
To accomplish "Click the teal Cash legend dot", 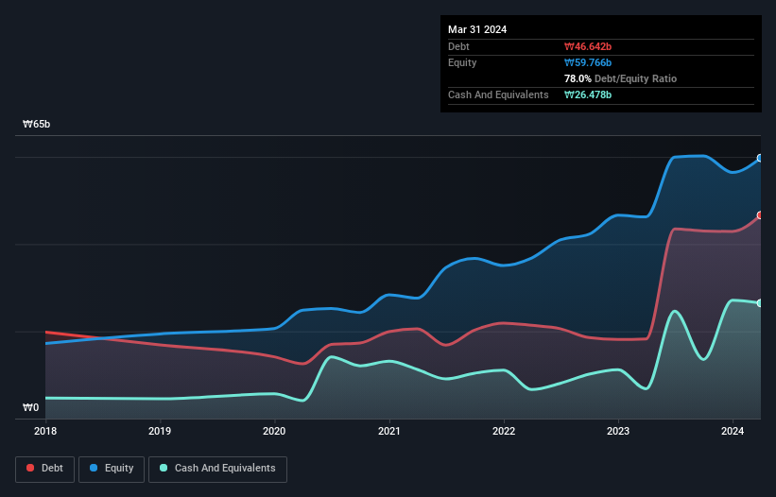I will tap(164, 468).
